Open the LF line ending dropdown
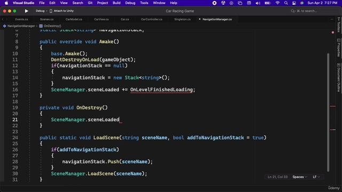Screen dimensions: 342x192 point(316,177)
